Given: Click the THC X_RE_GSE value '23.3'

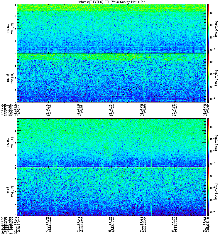Looking at the screenshot, I should [x=80, y=218].
